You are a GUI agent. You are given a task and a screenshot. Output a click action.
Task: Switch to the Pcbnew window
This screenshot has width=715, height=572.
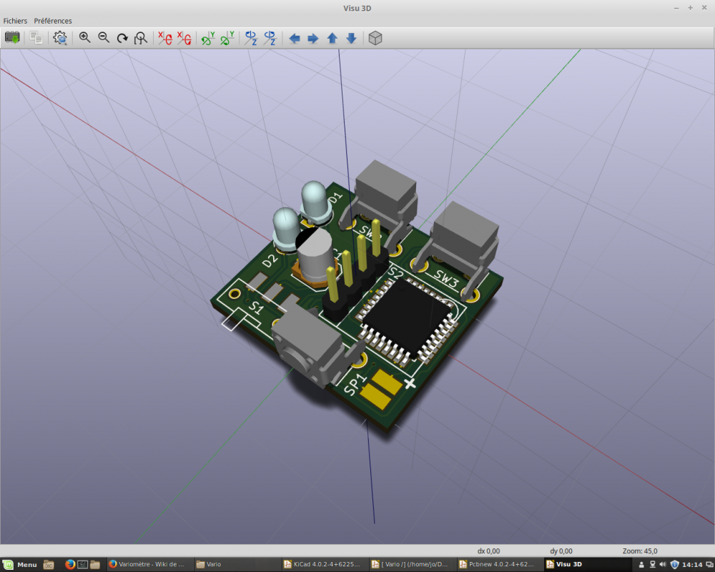[499, 564]
